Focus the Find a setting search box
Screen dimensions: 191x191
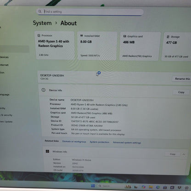[90, 12]
